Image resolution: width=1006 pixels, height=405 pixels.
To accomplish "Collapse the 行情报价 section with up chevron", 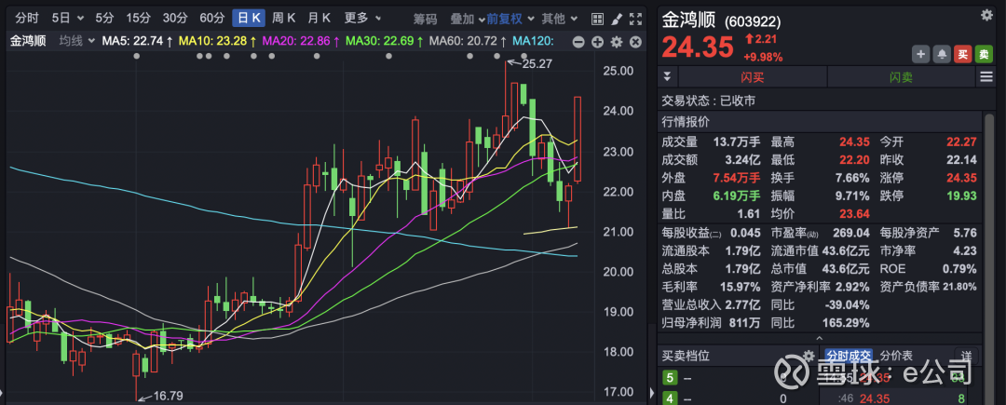I will coord(820,338).
